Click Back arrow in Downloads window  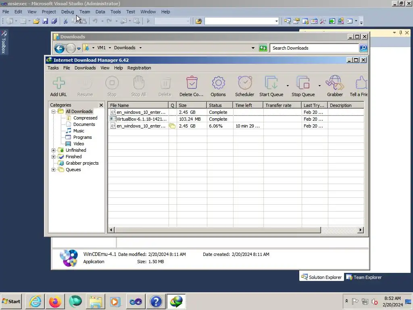tap(59, 48)
